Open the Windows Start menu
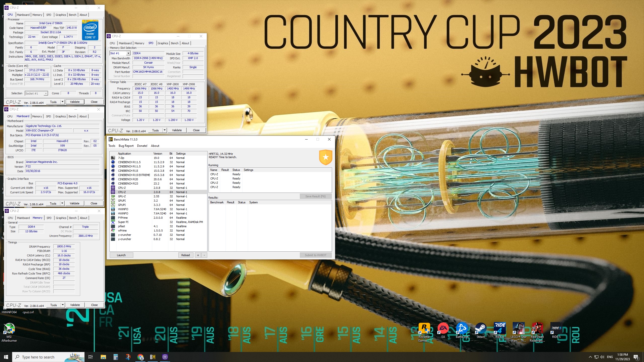This screenshot has width=644, height=362. pos(6,357)
